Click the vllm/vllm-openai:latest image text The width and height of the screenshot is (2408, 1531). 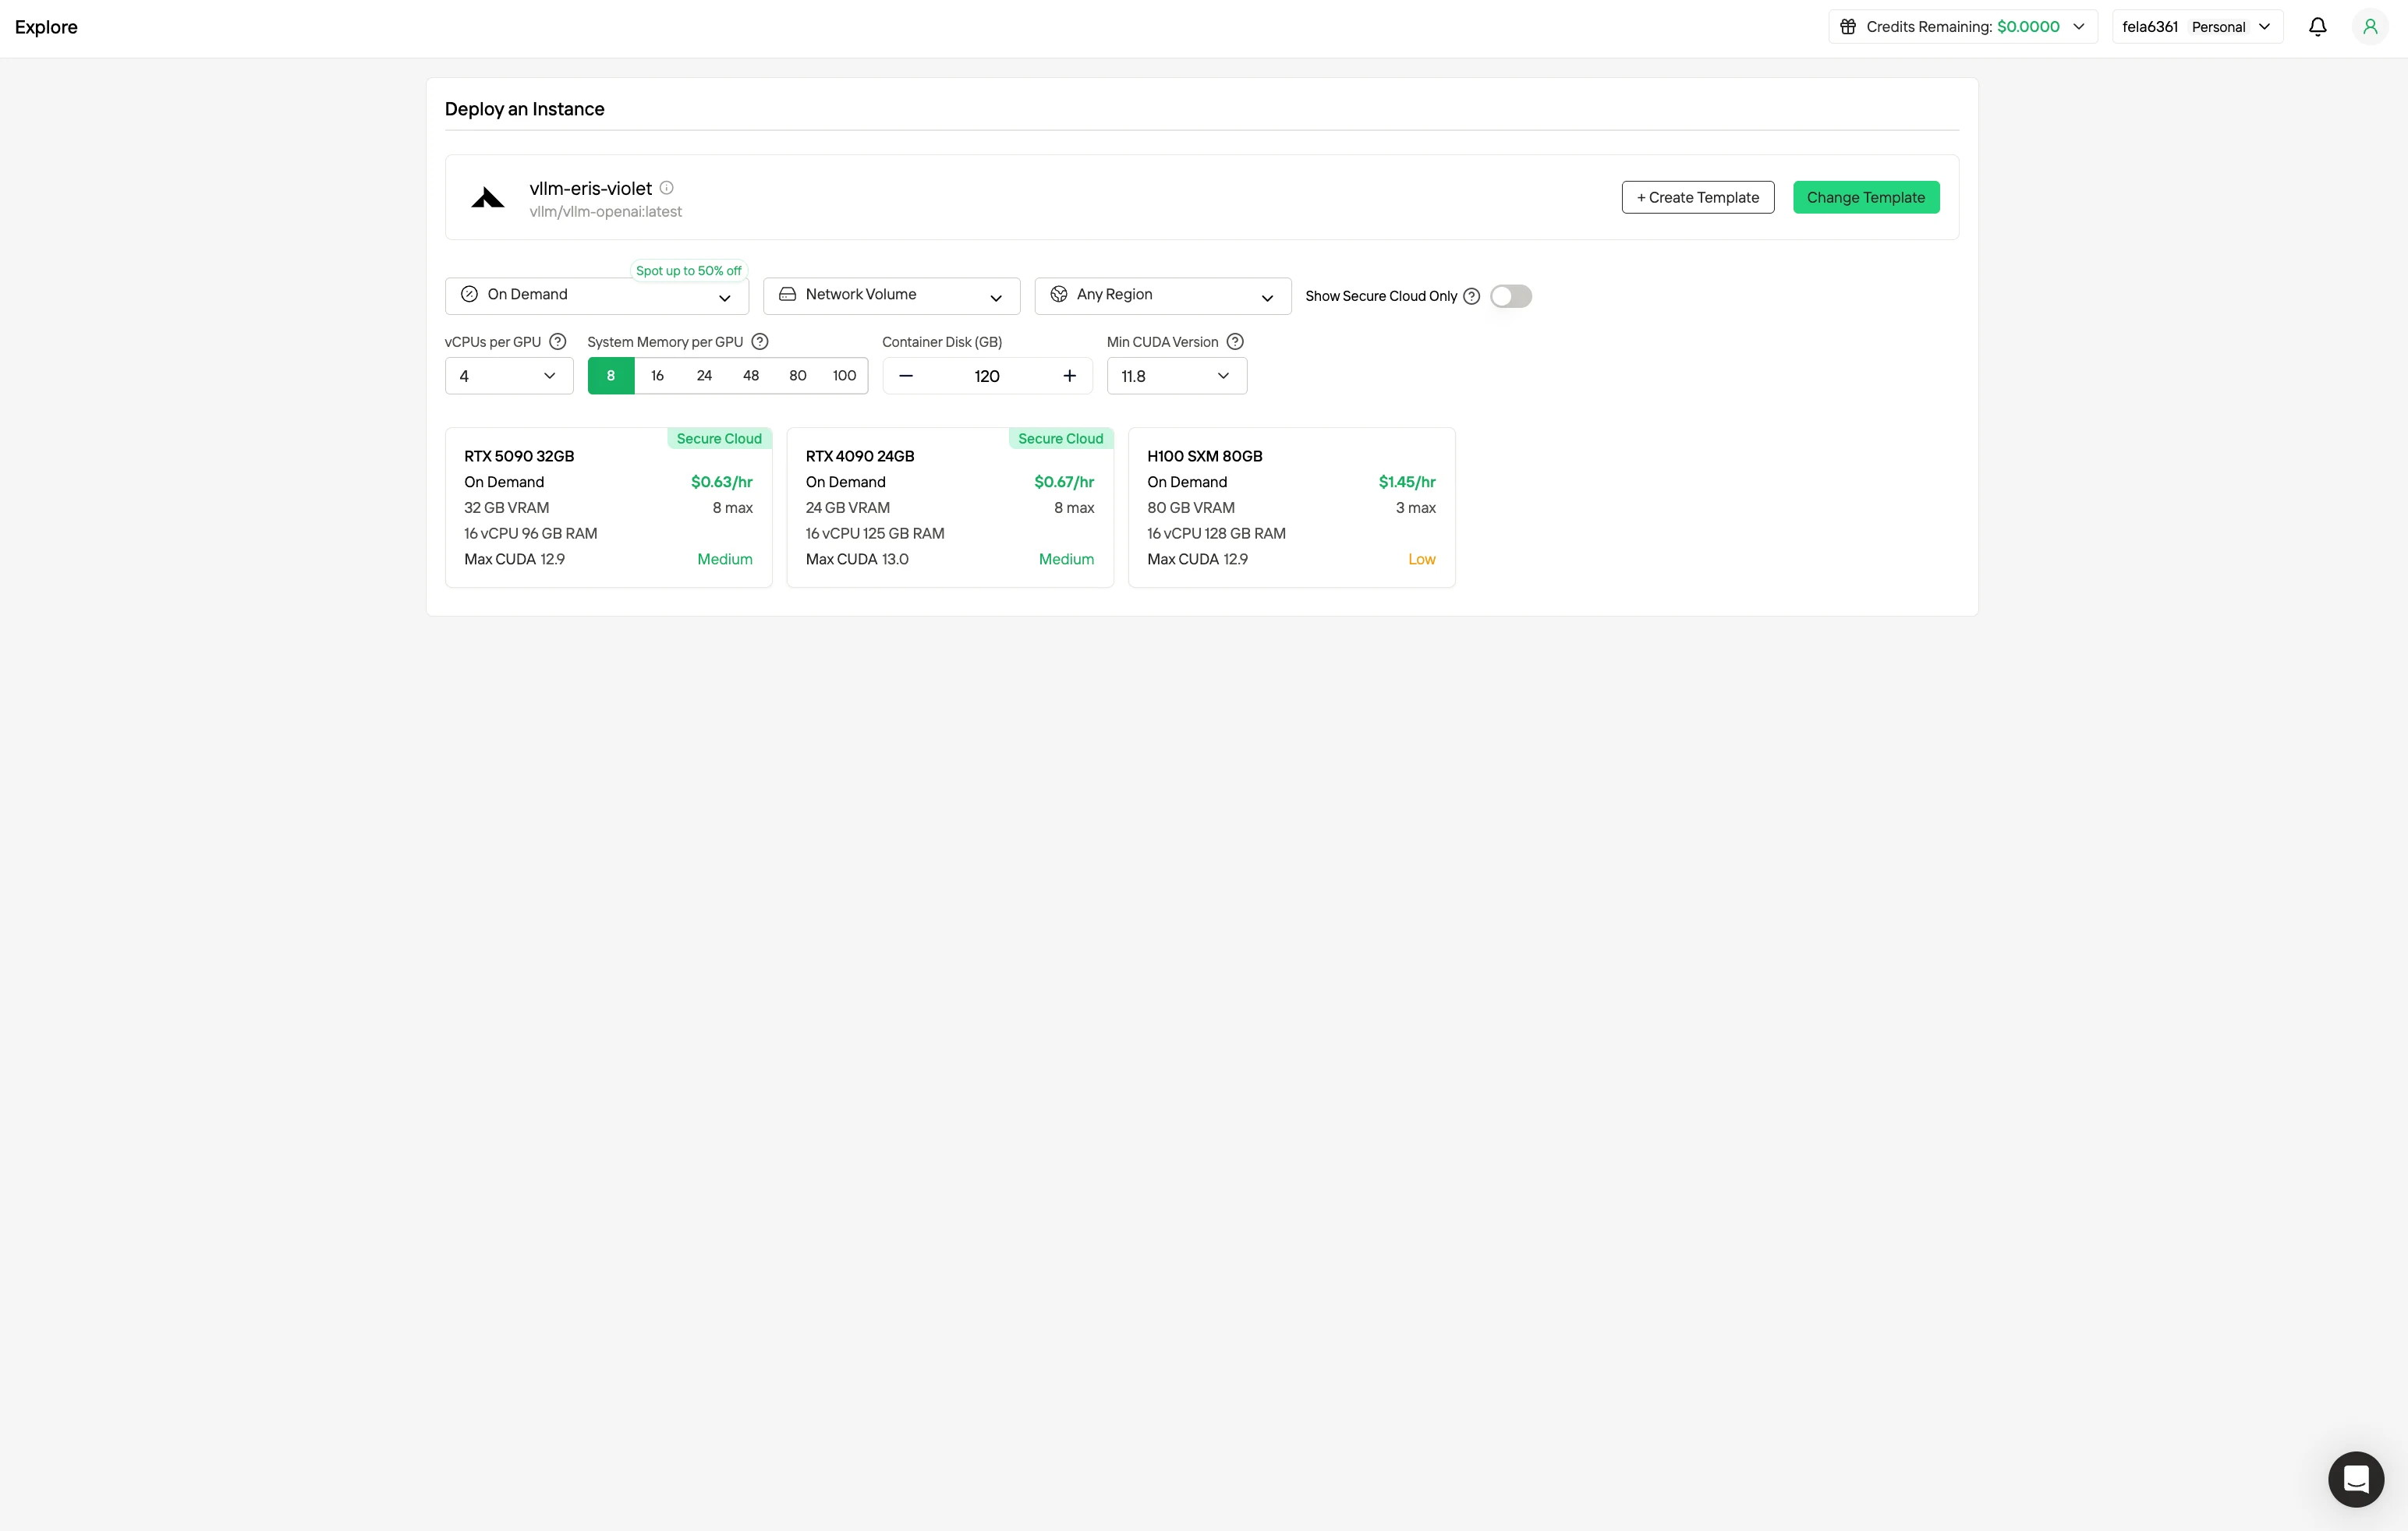(x=605, y=212)
